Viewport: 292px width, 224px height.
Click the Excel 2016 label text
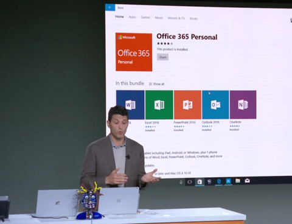pyautogui.click(x=152, y=122)
